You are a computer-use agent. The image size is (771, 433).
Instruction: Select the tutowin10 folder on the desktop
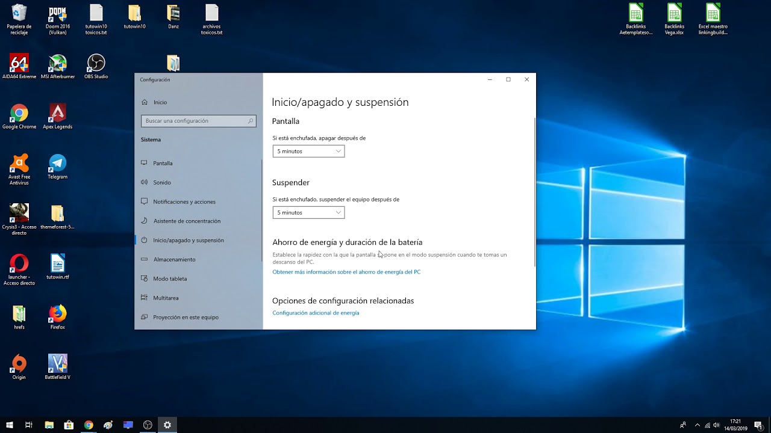(x=135, y=17)
